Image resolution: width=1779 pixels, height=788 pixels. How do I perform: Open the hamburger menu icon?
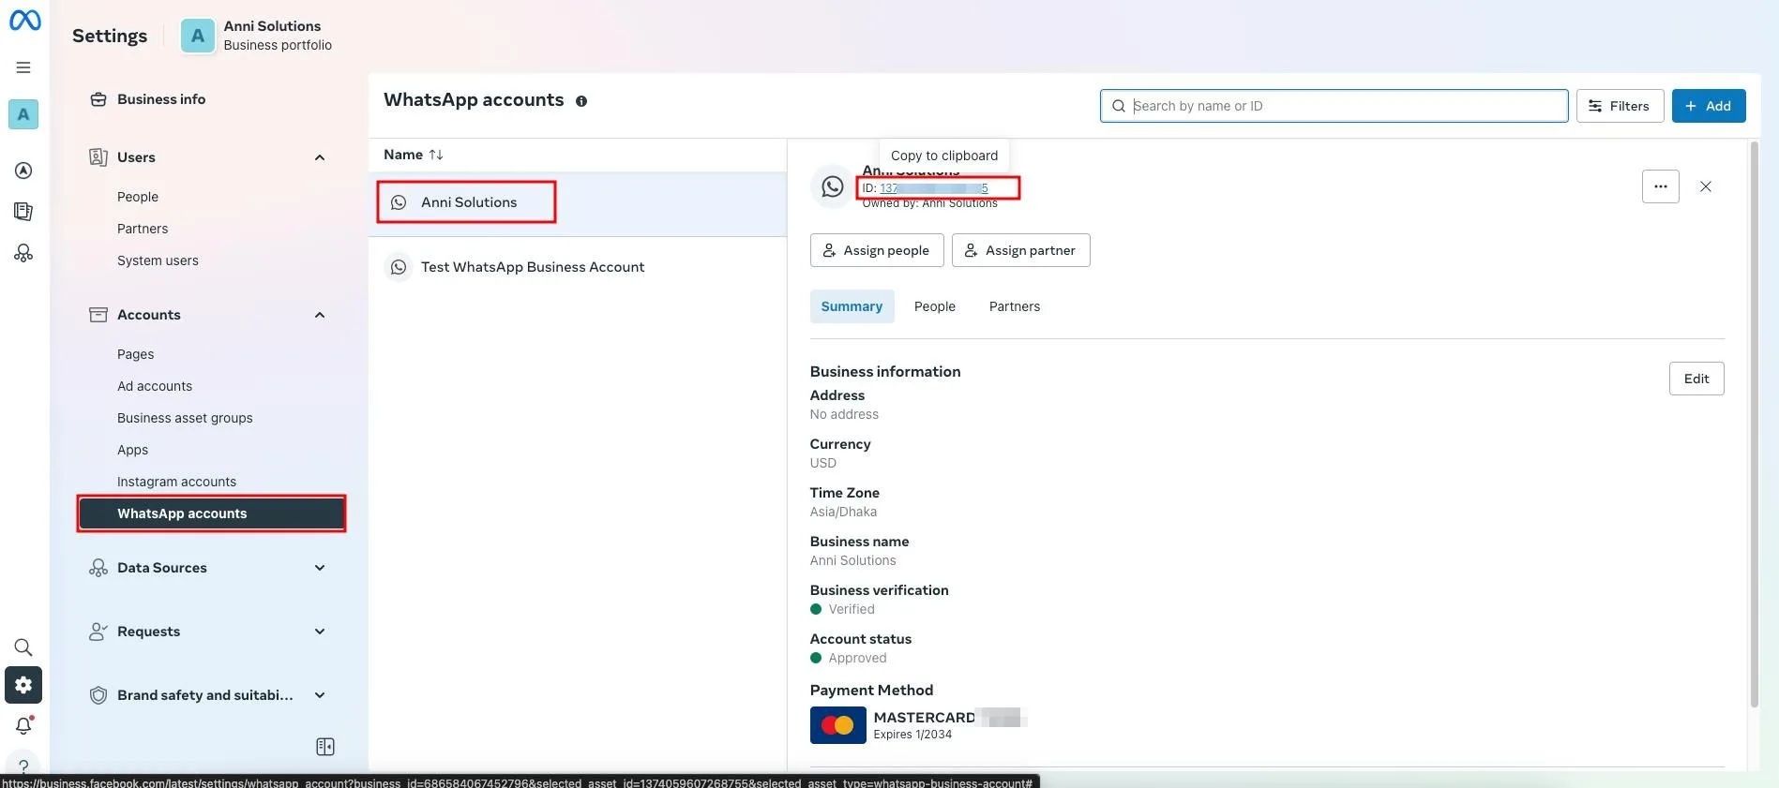(x=23, y=67)
